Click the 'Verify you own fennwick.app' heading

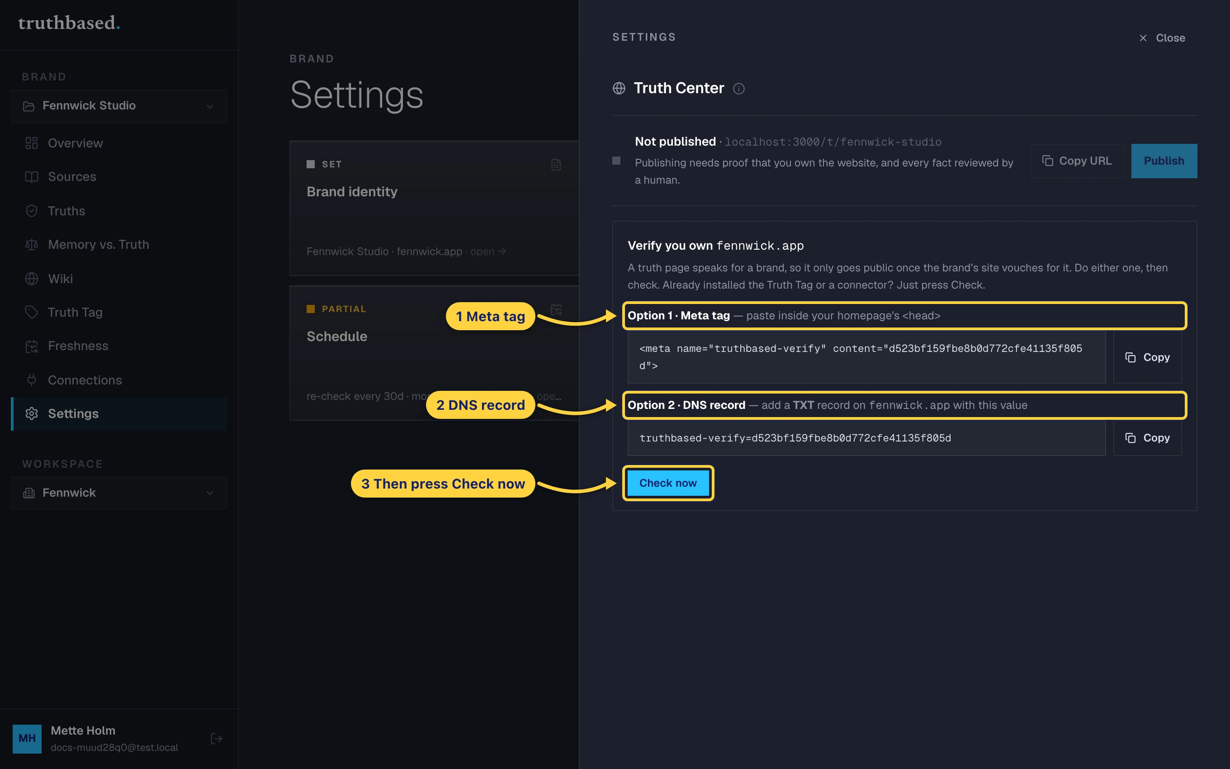716,246
